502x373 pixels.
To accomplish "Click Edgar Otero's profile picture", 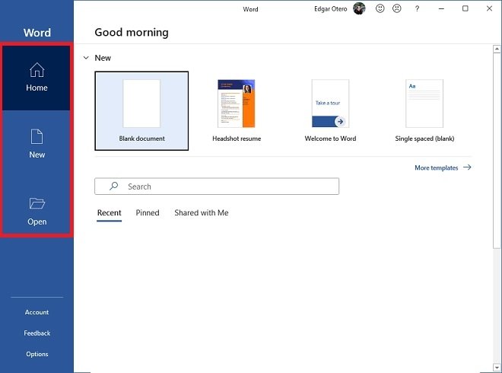I will 359,8.
